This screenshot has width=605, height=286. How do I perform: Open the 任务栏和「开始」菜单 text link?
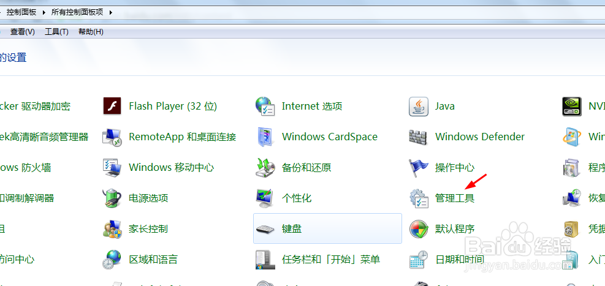click(331, 260)
